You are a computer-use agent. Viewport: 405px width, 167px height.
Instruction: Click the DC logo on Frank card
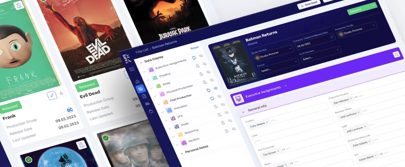click(70, 110)
